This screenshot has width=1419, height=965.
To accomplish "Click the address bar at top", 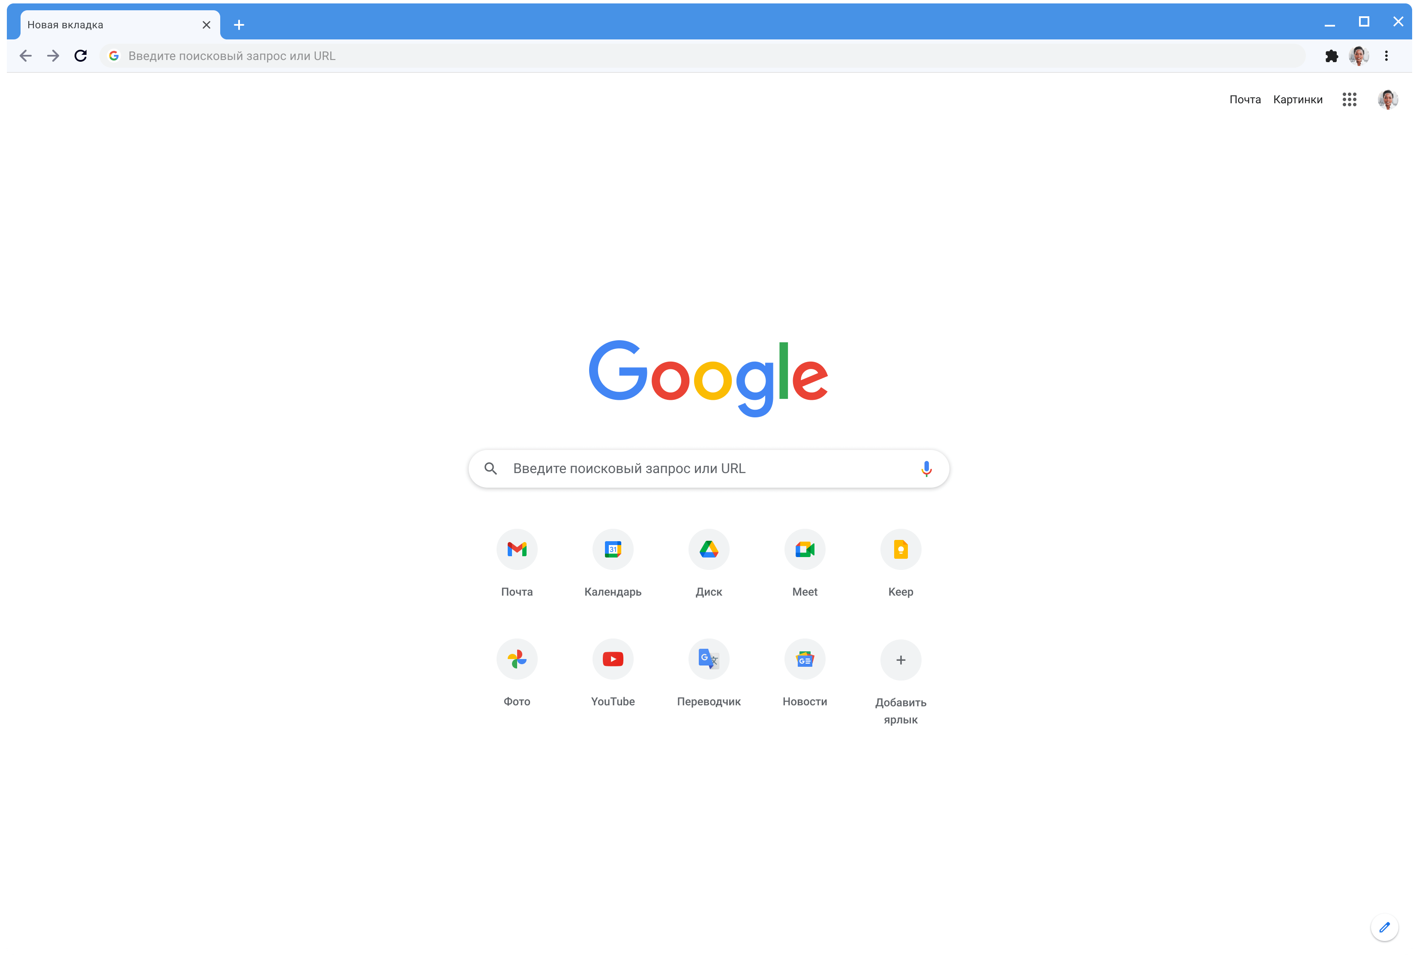I will point(709,55).
